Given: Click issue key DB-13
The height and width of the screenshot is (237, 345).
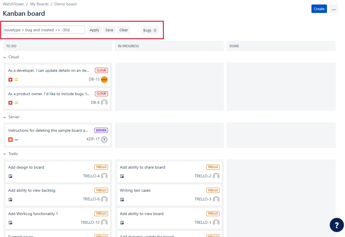Looking at the screenshot, I should 94,79.
